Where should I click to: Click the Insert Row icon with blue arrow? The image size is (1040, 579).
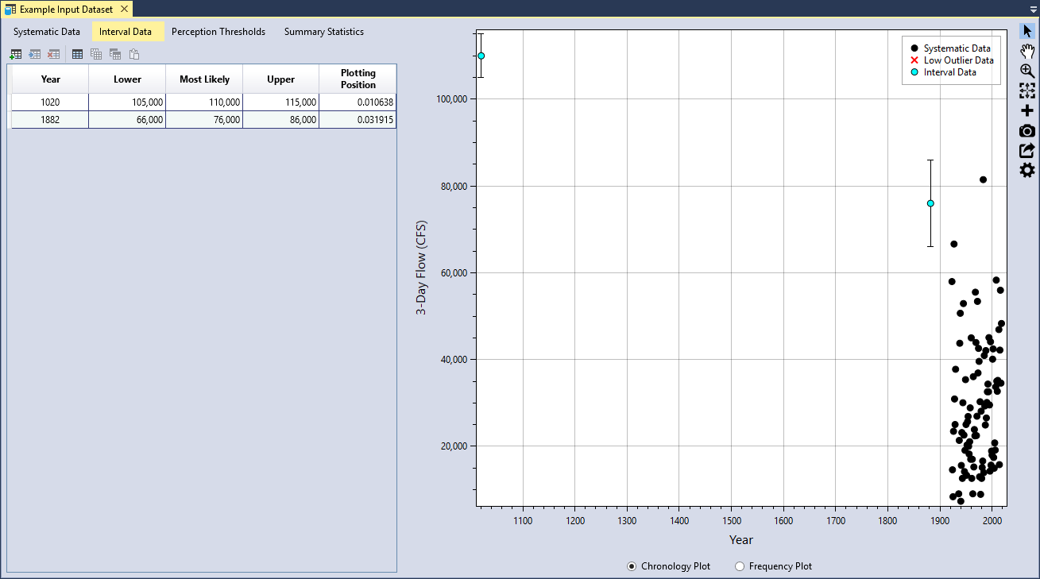(34, 54)
